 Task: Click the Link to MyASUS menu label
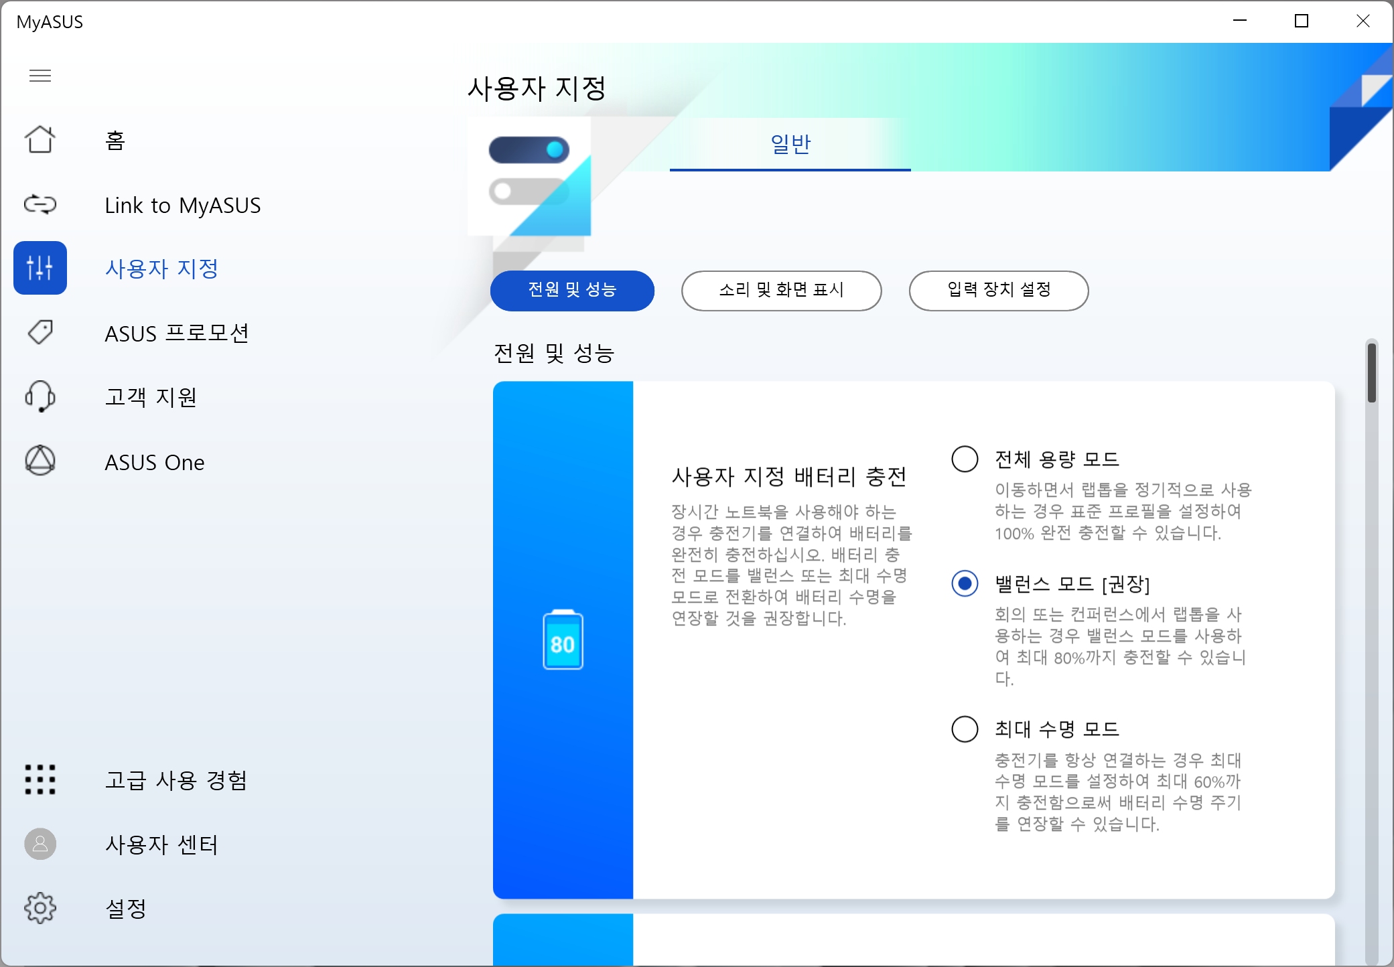pyautogui.click(x=183, y=205)
